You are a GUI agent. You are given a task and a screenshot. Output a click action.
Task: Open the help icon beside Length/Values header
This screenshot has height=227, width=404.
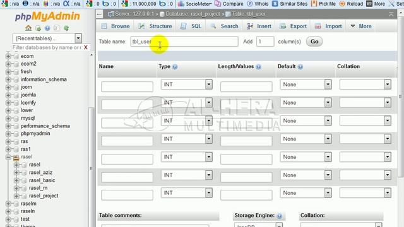[258, 67]
